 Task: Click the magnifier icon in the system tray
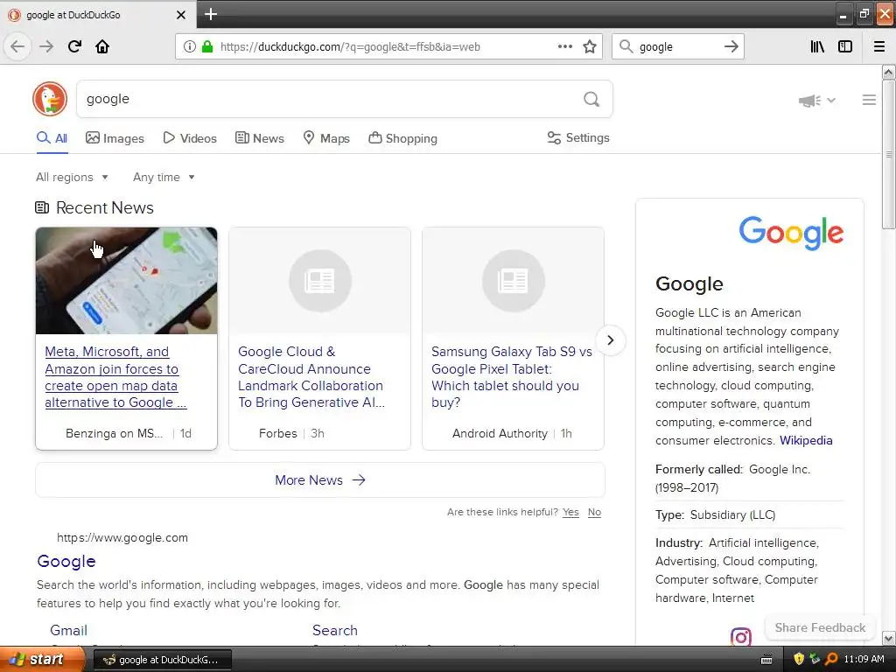pyautogui.click(x=831, y=659)
